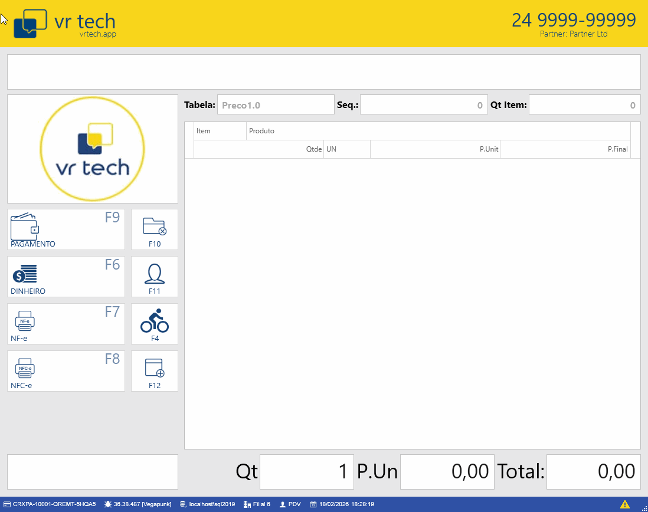Image resolution: width=648 pixels, height=512 pixels.
Task: Click the PAGAMENTO wallet icon (F9)
Action: (25, 225)
